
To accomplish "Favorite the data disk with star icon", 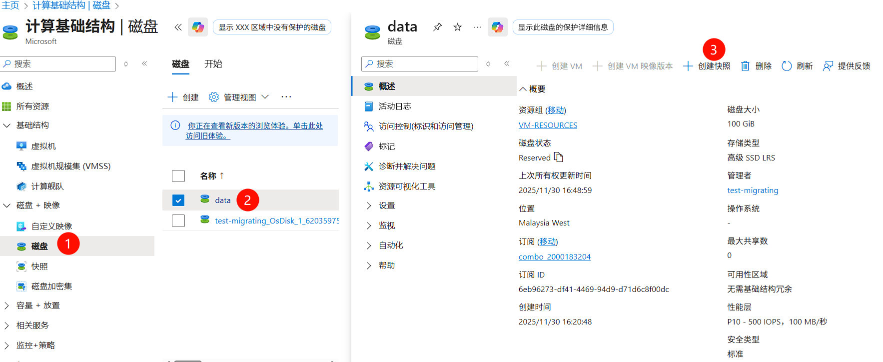I will pyautogui.click(x=457, y=27).
